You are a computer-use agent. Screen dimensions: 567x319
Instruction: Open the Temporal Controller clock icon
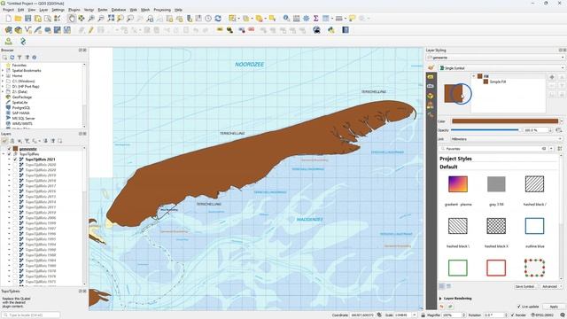click(x=208, y=19)
